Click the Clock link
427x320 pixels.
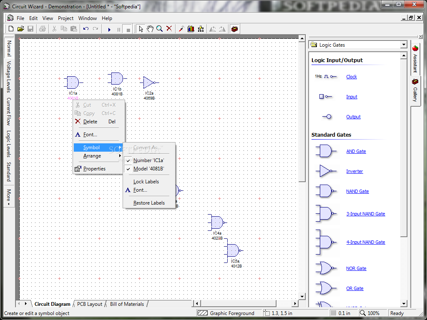[x=352, y=77]
